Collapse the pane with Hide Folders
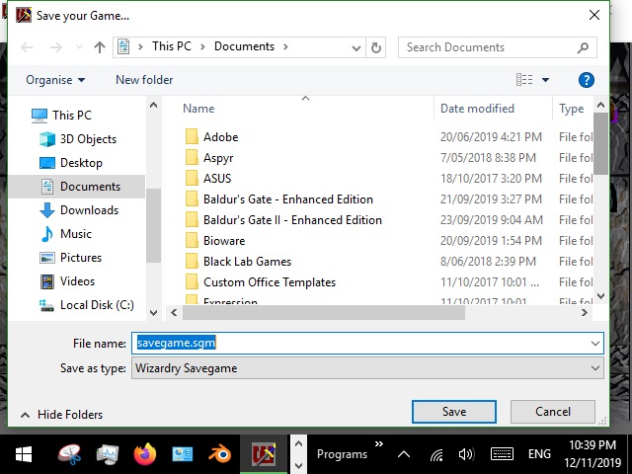Viewport: 632px width, 474px height. coord(61,415)
